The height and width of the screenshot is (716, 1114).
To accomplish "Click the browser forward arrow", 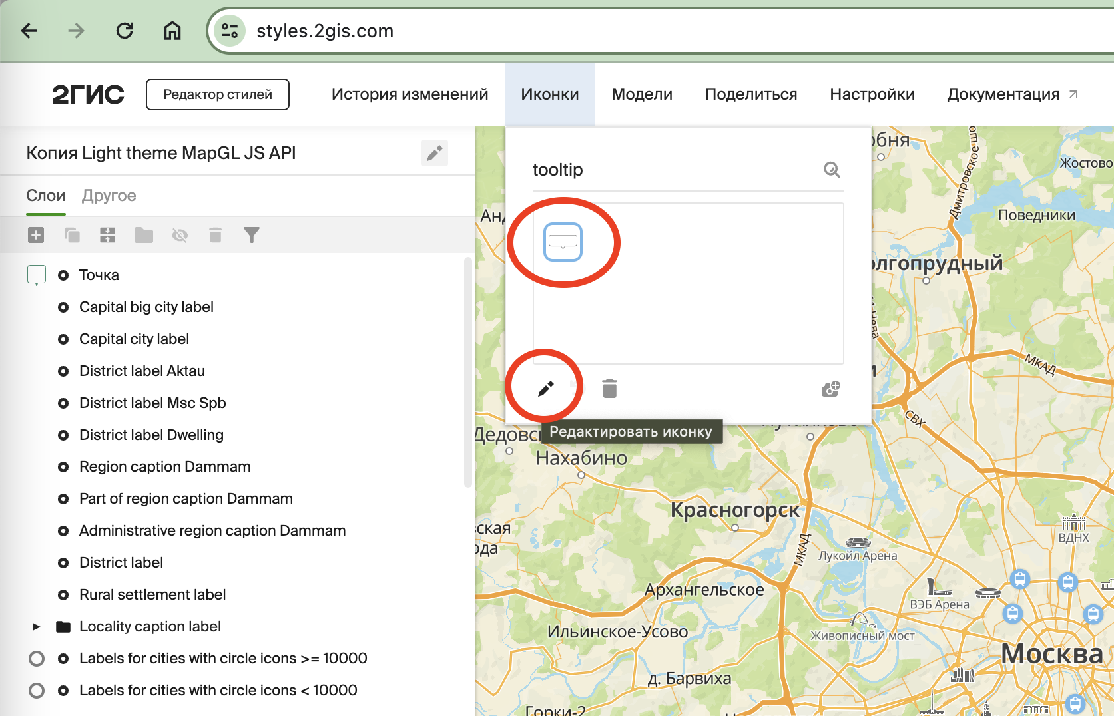I will coord(77,31).
